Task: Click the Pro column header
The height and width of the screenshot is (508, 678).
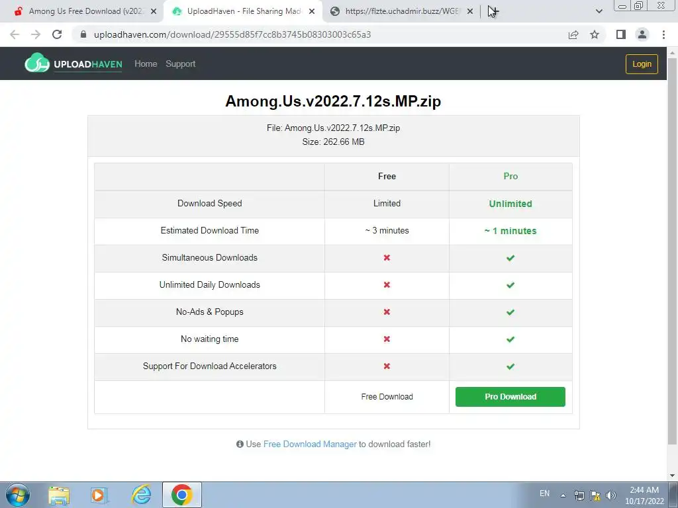Action: coord(510,176)
